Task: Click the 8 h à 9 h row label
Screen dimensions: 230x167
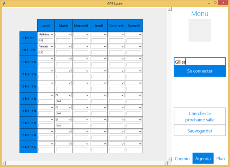Action: pyautogui.click(x=28, y=38)
